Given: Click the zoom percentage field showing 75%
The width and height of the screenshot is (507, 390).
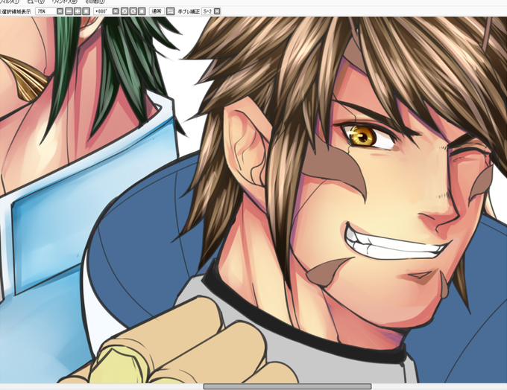Looking at the screenshot, I should 46,11.
